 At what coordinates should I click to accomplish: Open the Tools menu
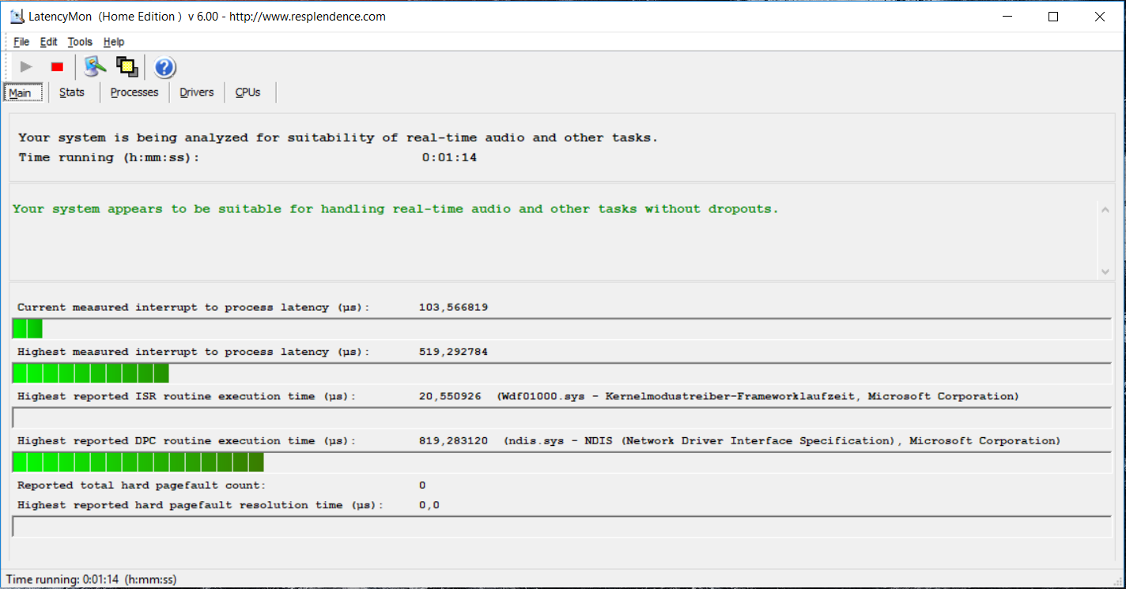(80, 42)
